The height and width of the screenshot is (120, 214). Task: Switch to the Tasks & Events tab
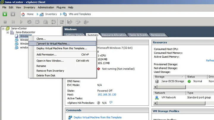(139, 35)
